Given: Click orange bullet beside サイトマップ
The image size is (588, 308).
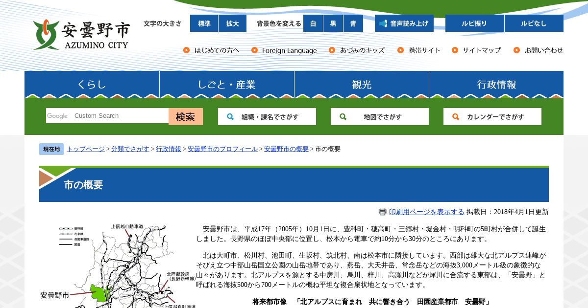Looking at the screenshot, I should coord(455,50).
